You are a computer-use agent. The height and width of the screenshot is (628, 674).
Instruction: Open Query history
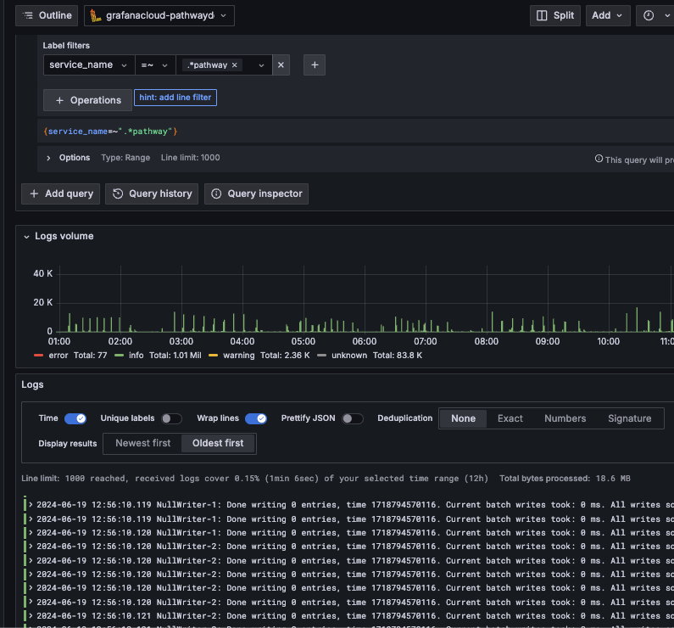152,193
